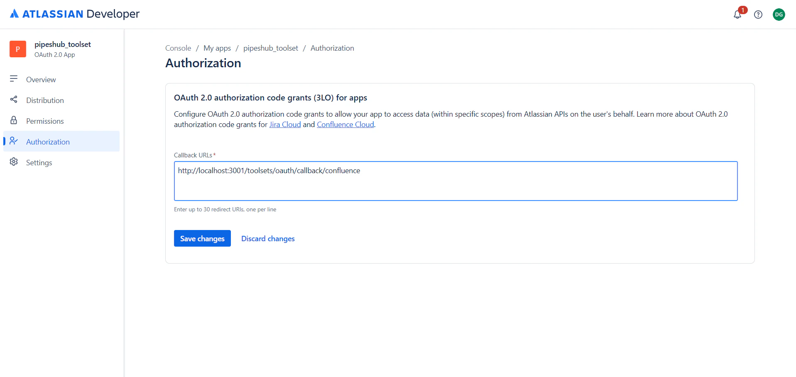Click the Authorization person icon
Viewport: 796px width, 377px height.
pyautogui.click(x=14, y=141)
